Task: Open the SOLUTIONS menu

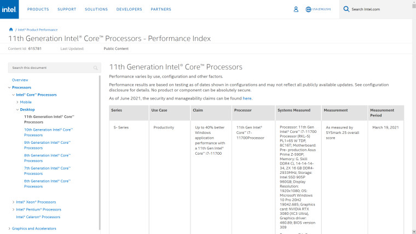Action: (x=96, y=9)
